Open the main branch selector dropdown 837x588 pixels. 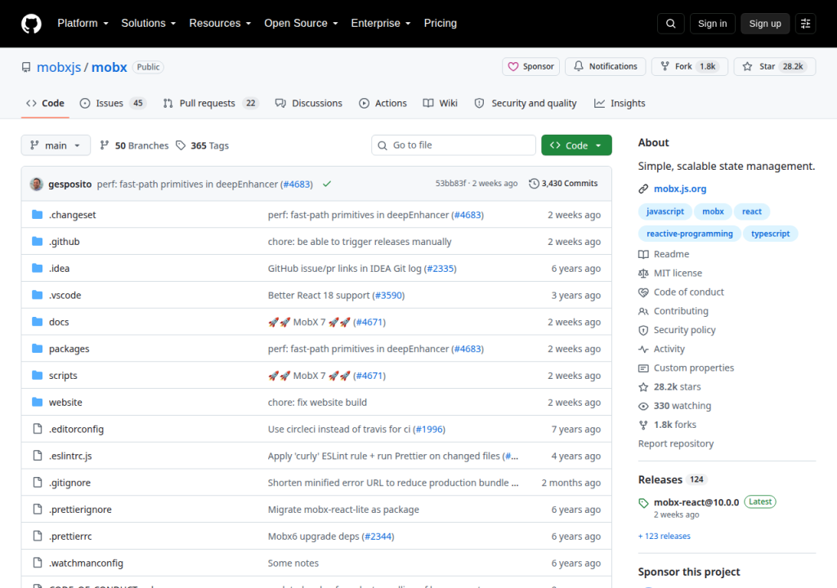pos(56,145)
